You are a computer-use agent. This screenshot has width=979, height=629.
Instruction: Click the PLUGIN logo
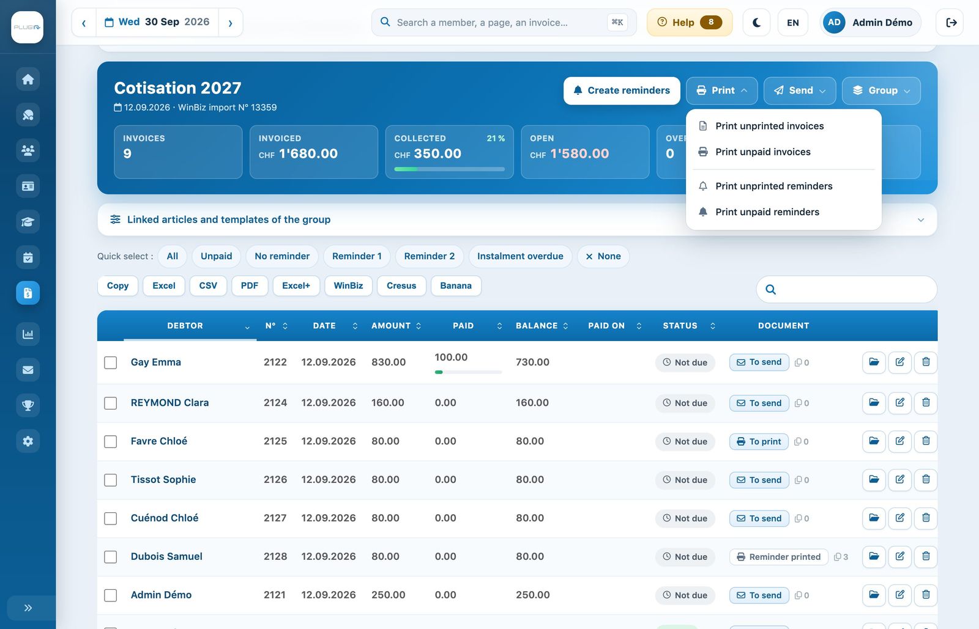point(28,27)
